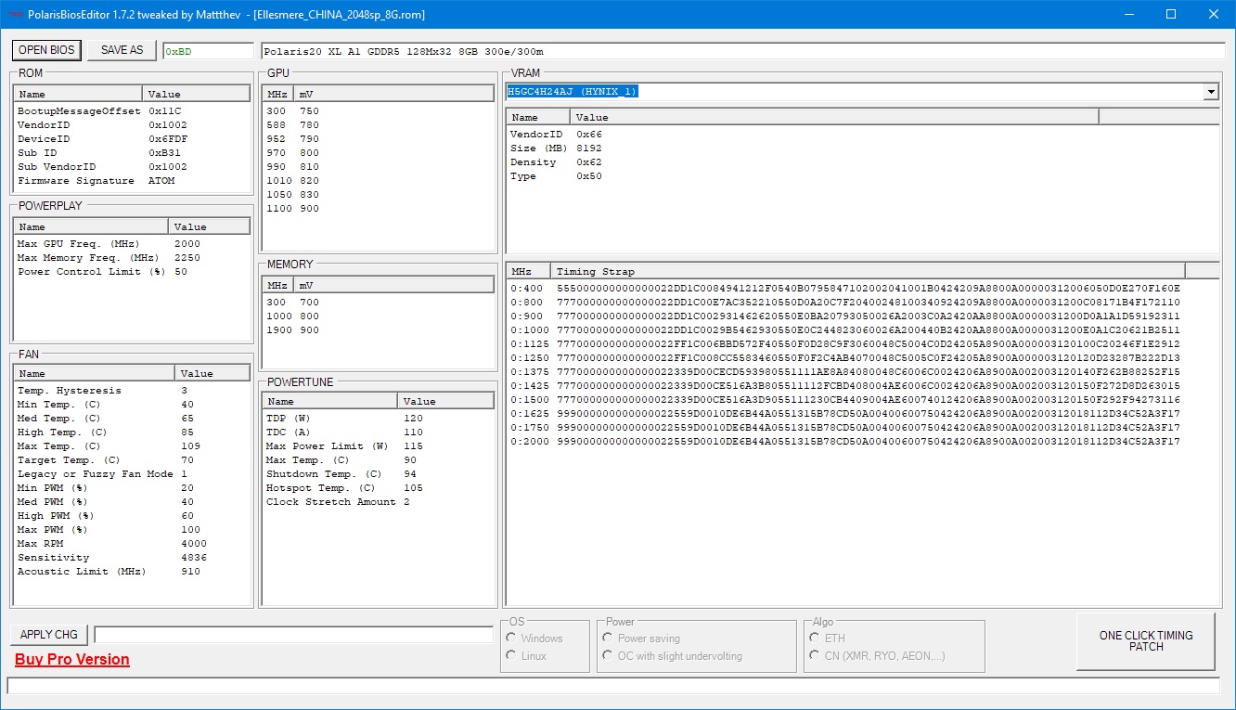Select the Firmware Signature ATOM row

(132, 181)
